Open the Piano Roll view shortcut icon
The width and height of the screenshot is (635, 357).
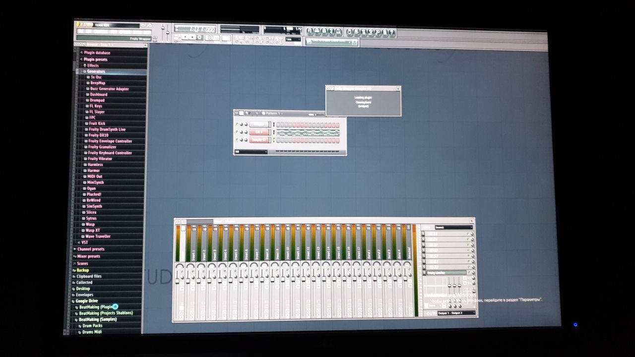click(324, 32)
